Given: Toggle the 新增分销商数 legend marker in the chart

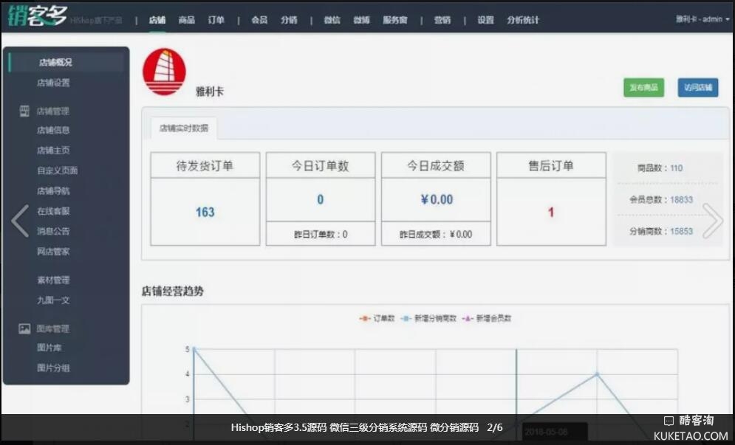Looking at the screenshot, I should click(406, 319).
